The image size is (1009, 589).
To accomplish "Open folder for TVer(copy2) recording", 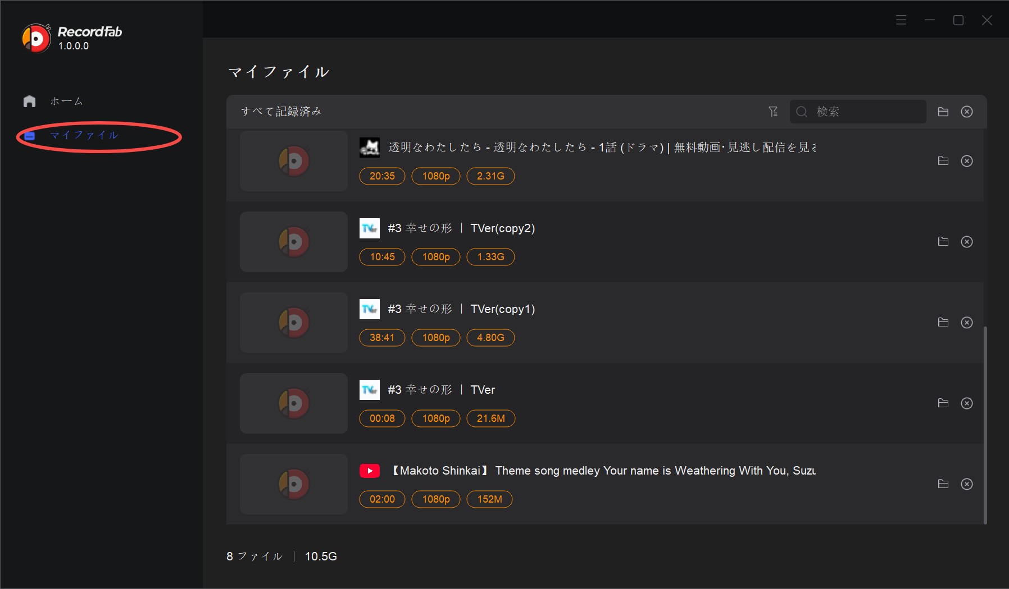I will 943,242.
